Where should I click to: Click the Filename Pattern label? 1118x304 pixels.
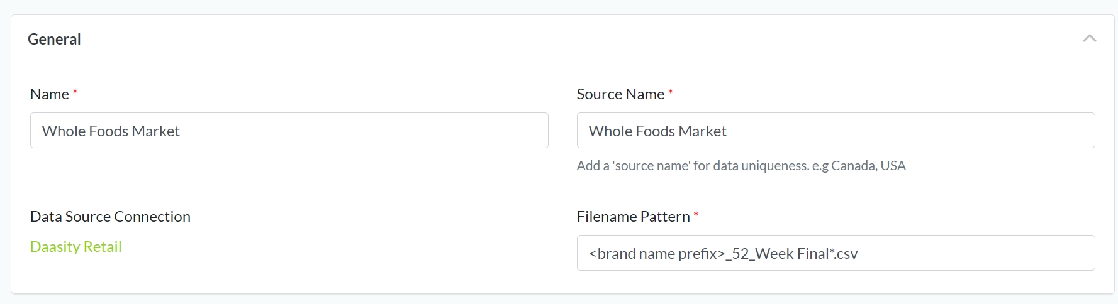tap(633, 217)
